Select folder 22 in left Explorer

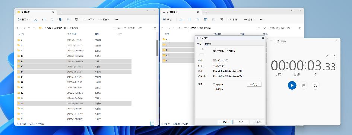point(74,109)
